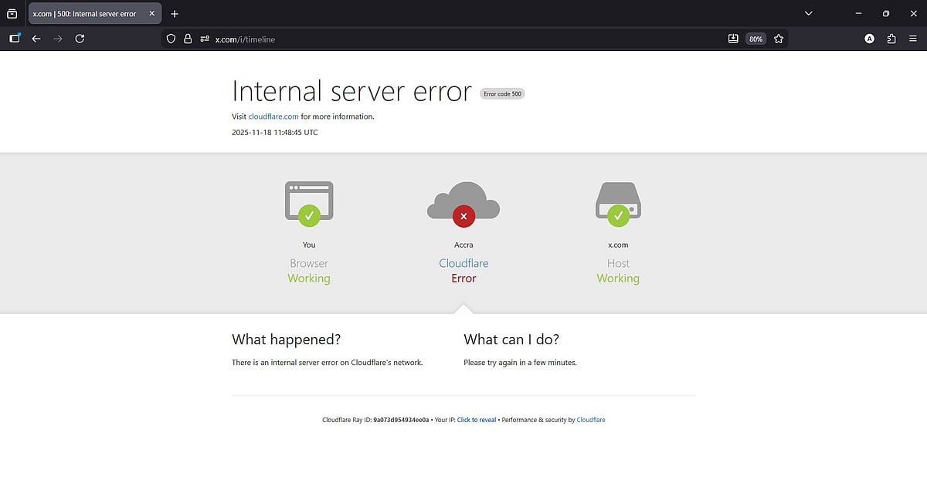The height and width of the screenshot is (490, 927).
Task: Open the Firefox account profile icon
Action: click(869, 38)
